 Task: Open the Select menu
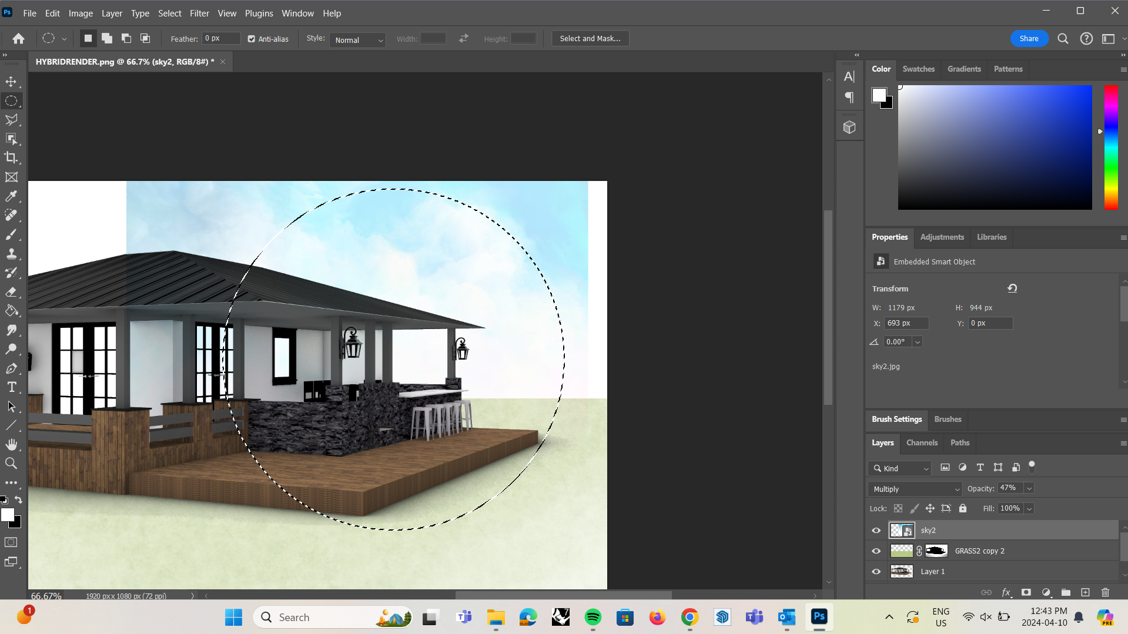pos(169,13)
